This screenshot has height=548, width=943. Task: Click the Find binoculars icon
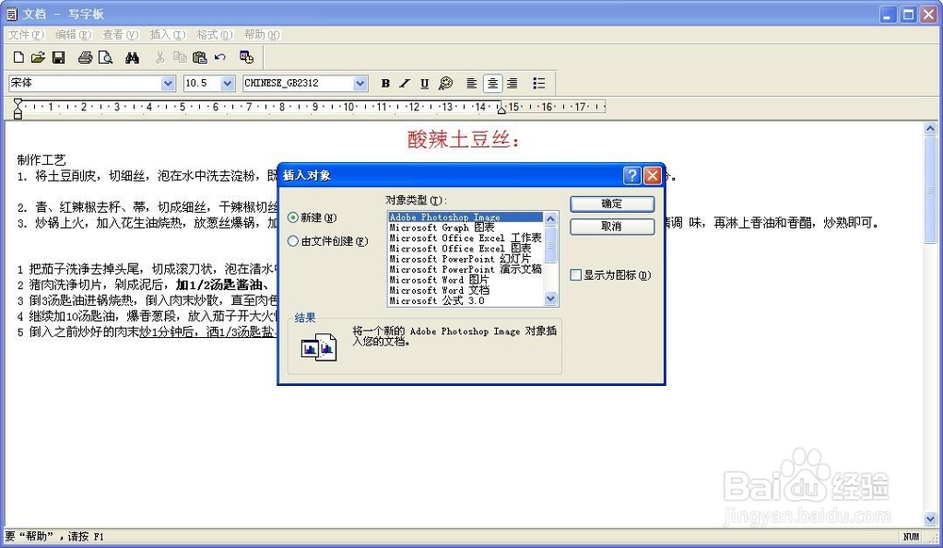click(132, 57)
